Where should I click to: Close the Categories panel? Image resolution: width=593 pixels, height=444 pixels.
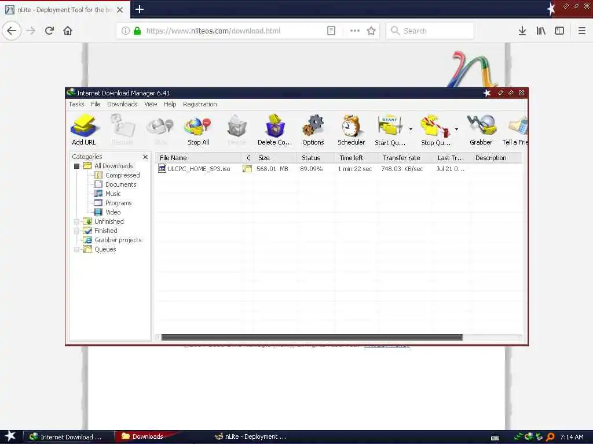[145, 157]
